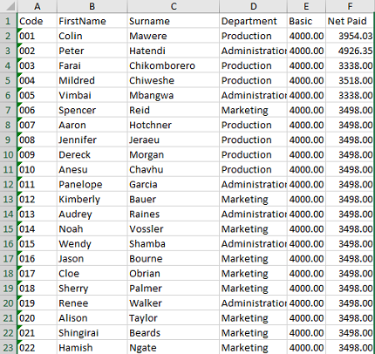Select cell with first name Dereck
375x354 pixels.
tap(92, 154)
